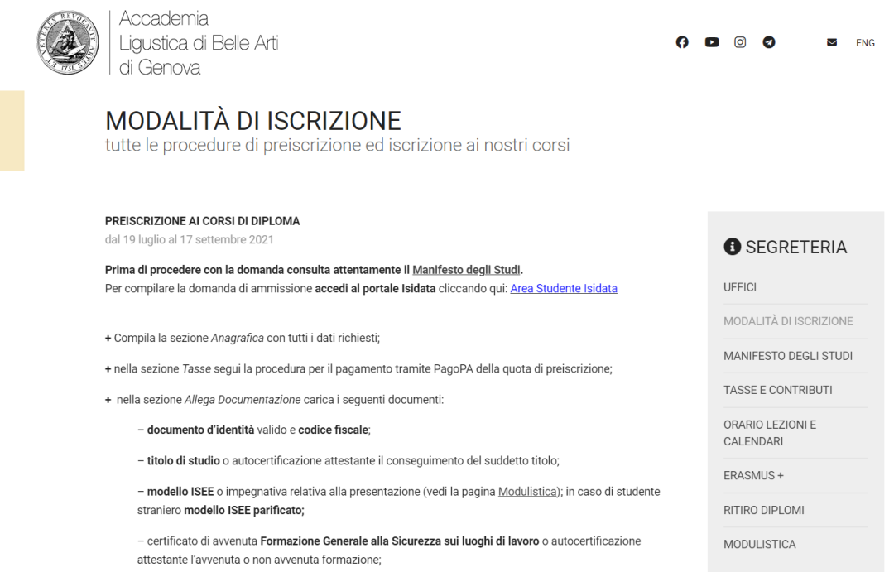
Task: Click the Accademia Ligustica seal logo
Action: [67, 42]
